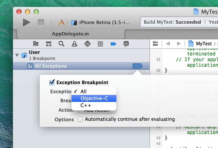Uncheck the Exception Breakpoint checkbox
The height and width of the screenshot is (148, 218).
tap(52, 82)
